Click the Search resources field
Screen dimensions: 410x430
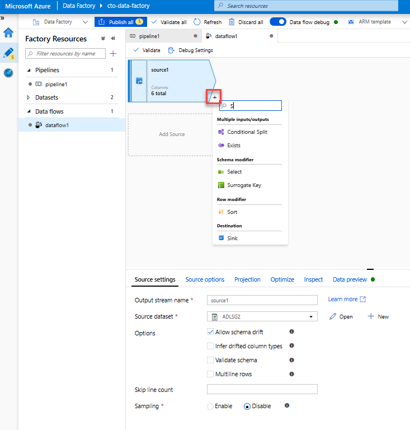(306, 6)
